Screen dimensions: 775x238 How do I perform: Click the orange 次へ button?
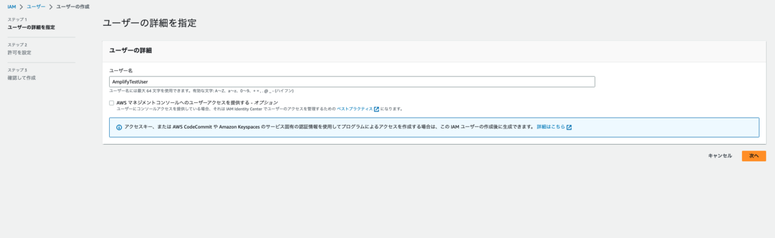point(754,156)
